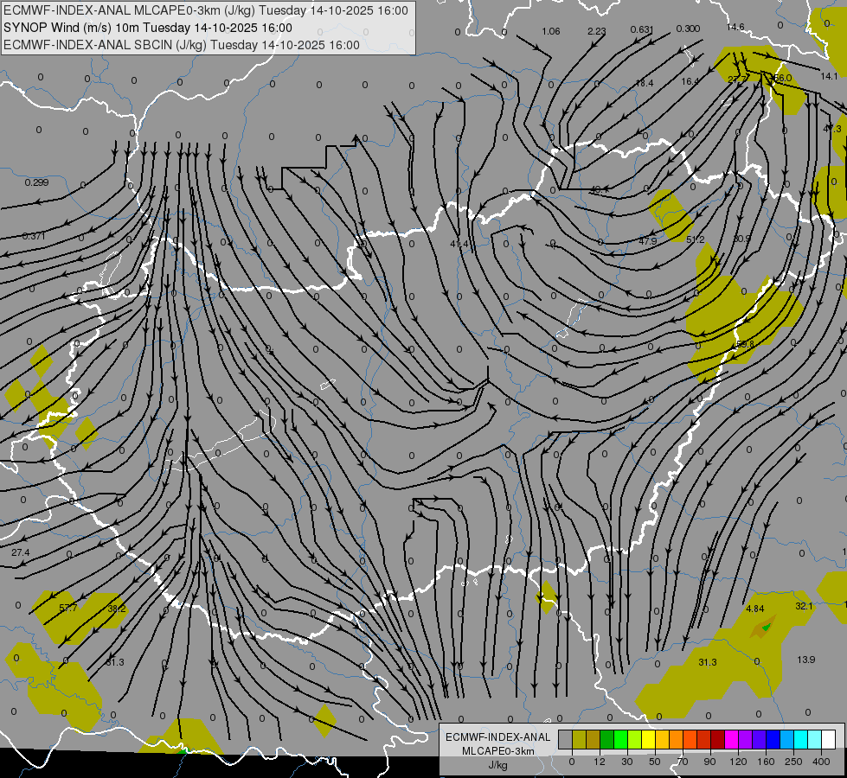Click the white swatch at the legend's right end

829,740
